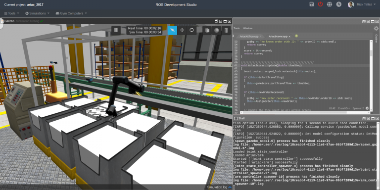Open editor settings gear icon
This screenshot has height=190, width=380.
click(x=376, y=28)
